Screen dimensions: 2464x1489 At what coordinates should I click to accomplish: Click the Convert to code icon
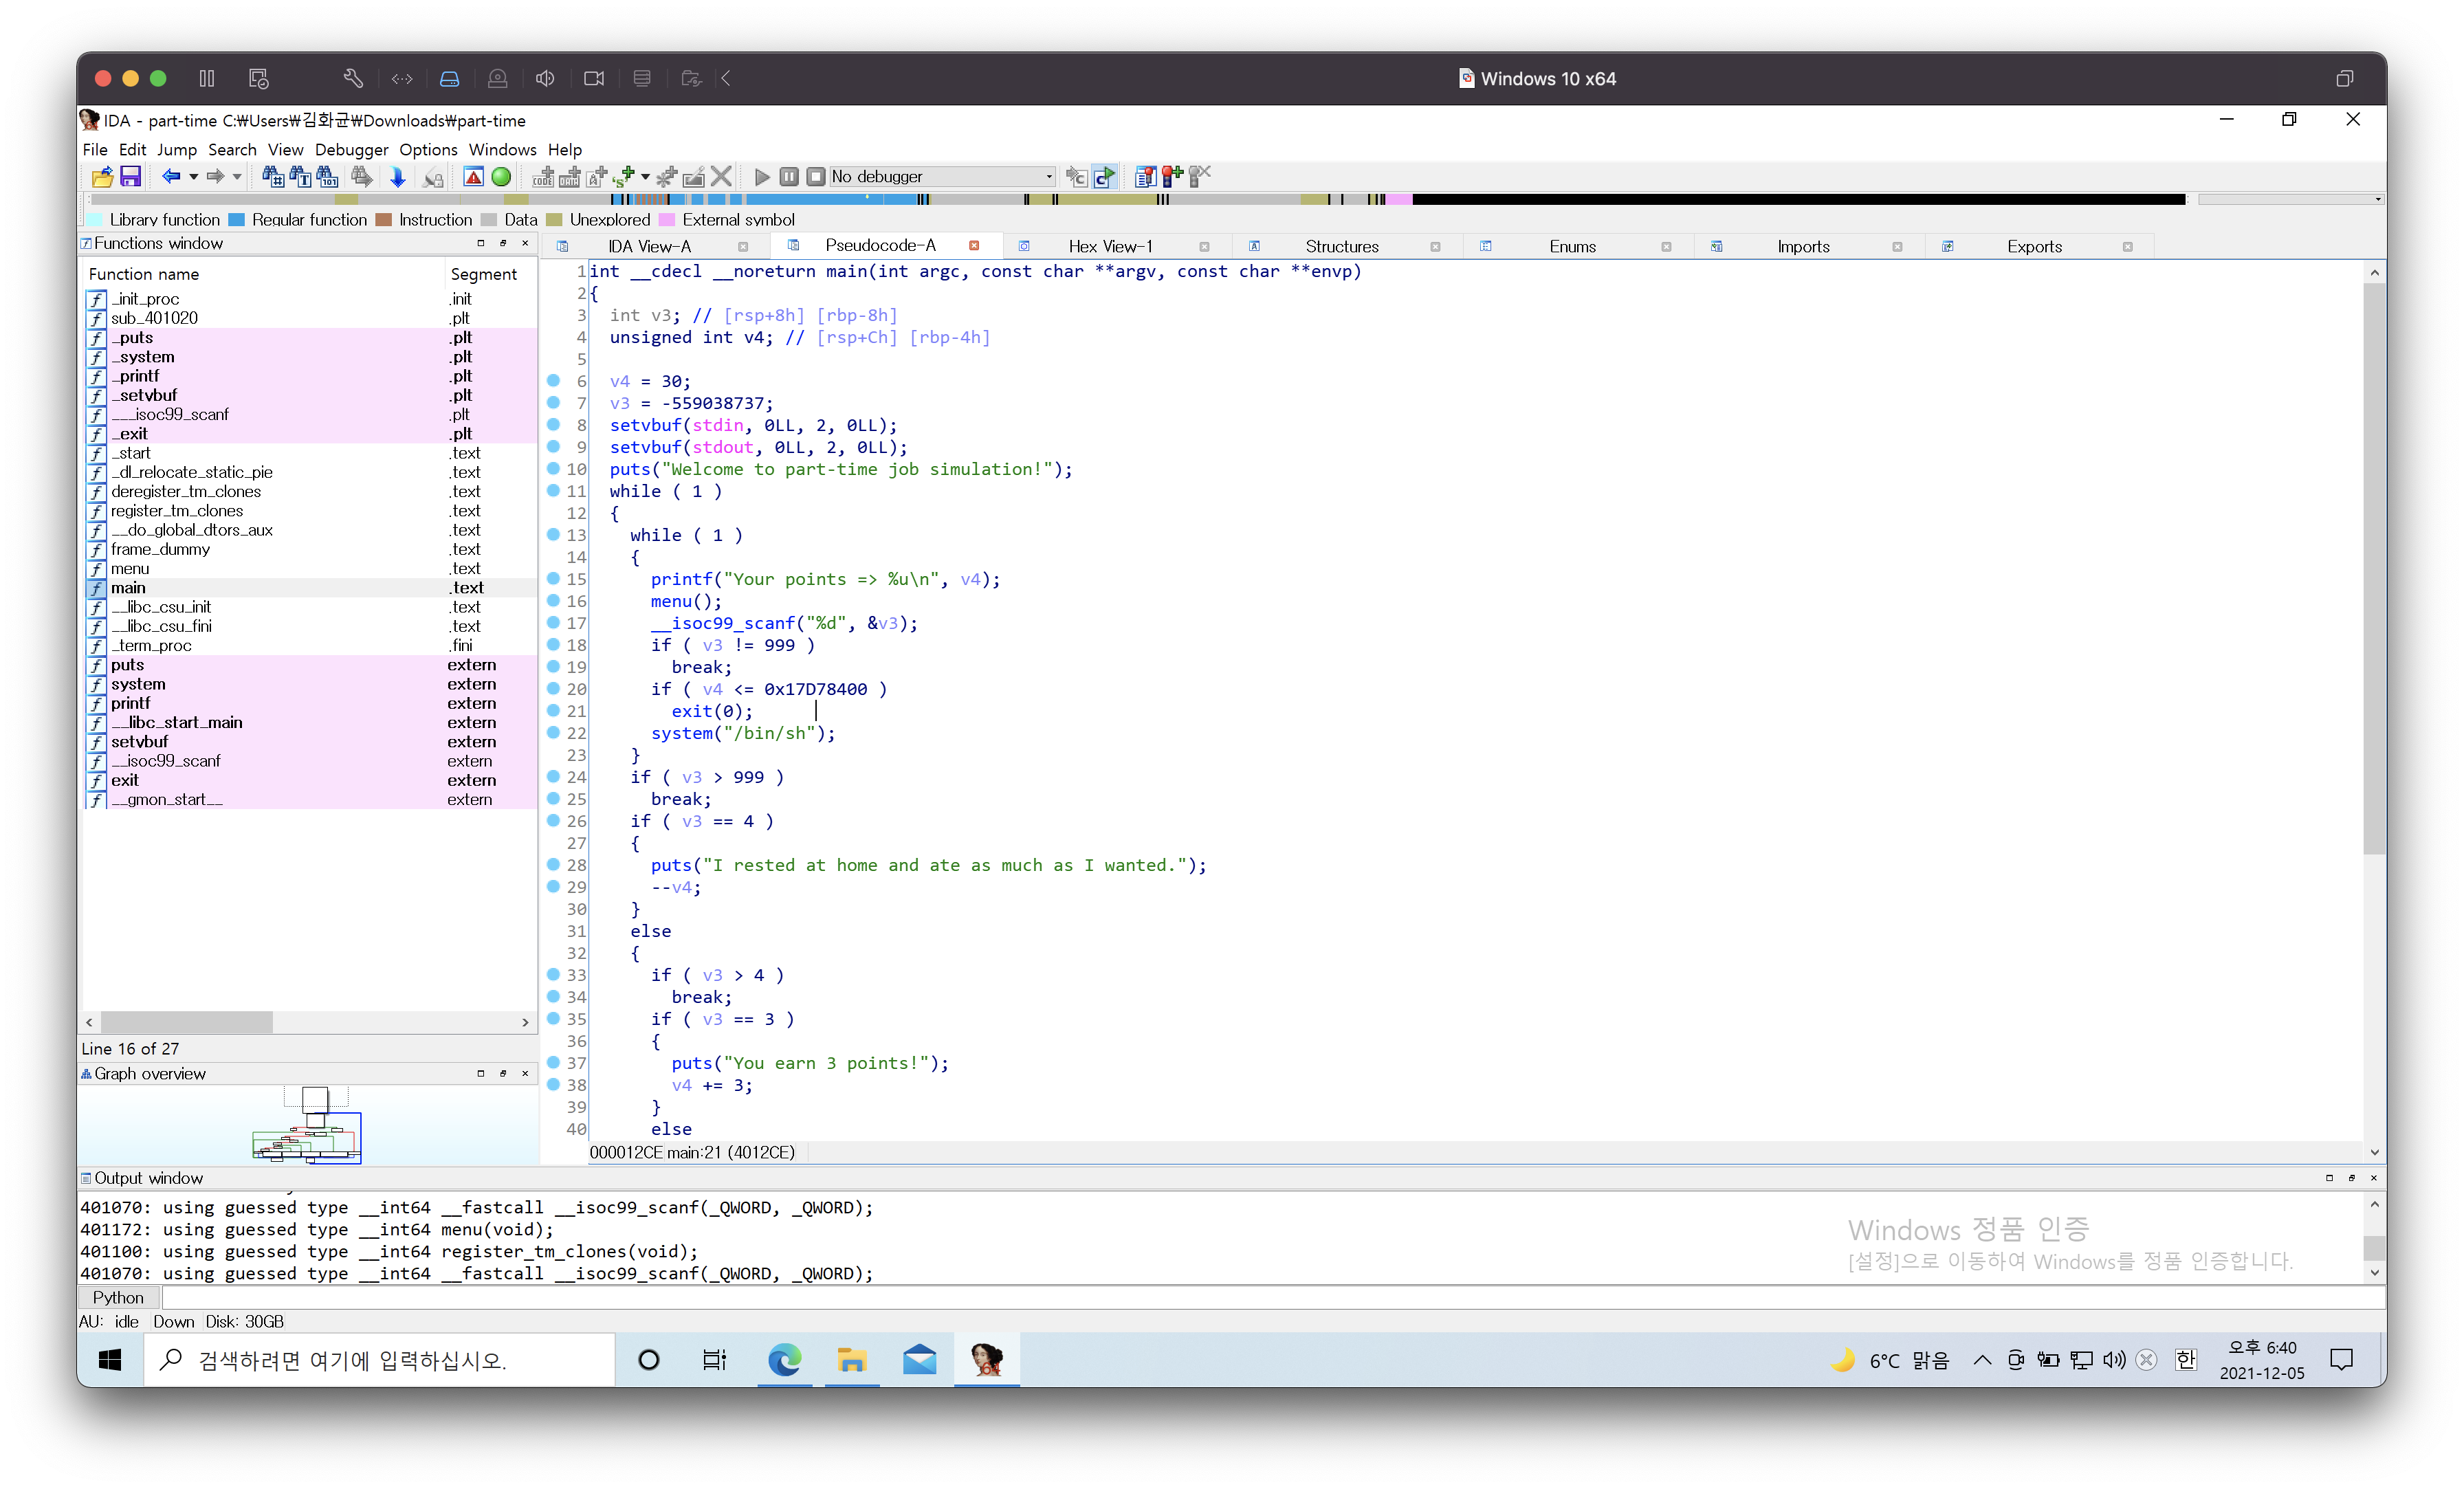tap(543, 177)
